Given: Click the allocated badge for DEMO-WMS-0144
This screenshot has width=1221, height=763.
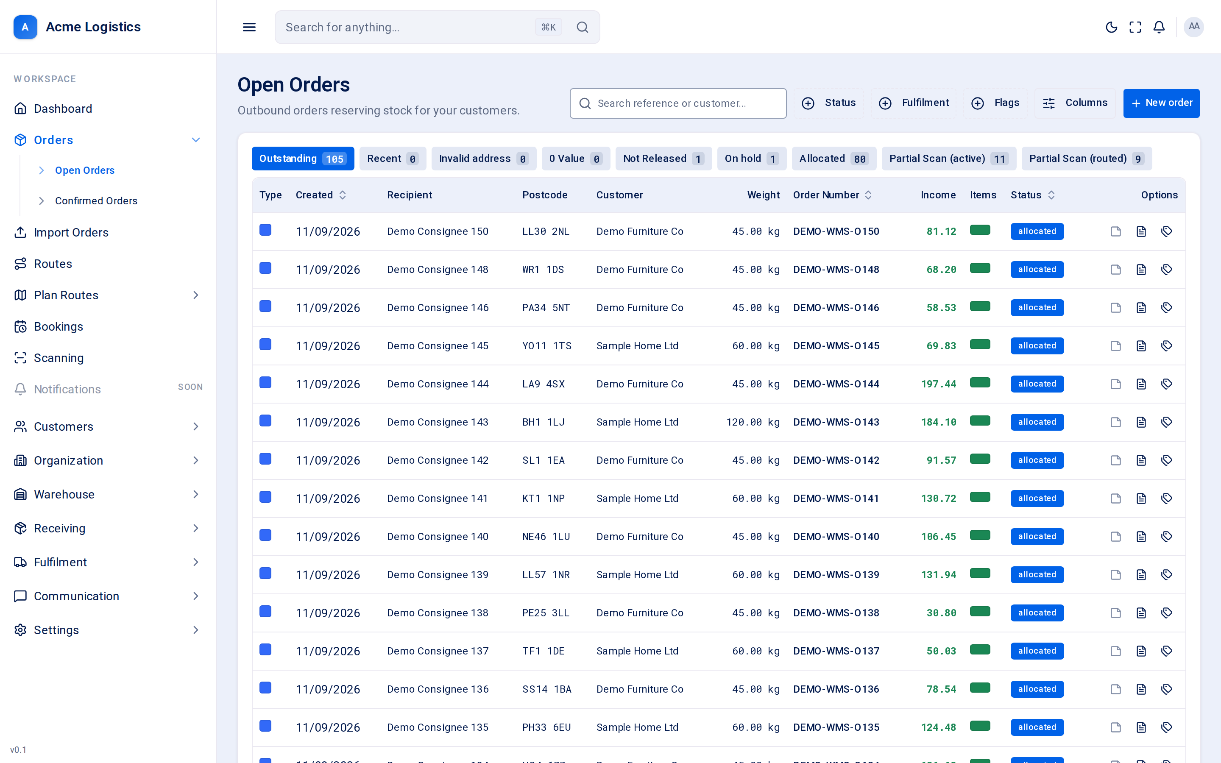Looking at the screenshot, I should pos(1037,384).
